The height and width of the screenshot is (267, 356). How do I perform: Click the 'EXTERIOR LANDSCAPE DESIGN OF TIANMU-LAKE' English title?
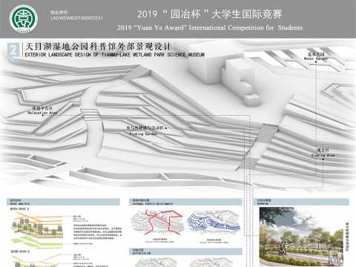tap(115, 55)
